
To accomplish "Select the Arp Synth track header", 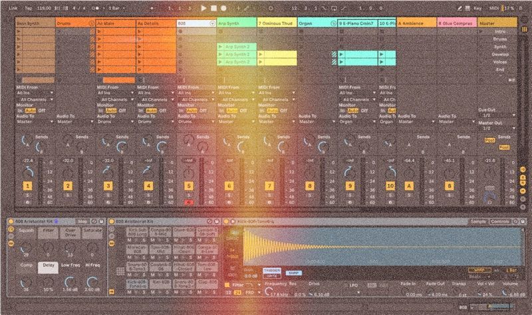I will click(237, 23).
